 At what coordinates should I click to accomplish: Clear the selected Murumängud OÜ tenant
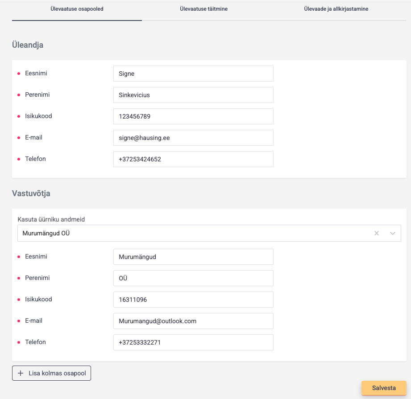(x=377, y=233)
